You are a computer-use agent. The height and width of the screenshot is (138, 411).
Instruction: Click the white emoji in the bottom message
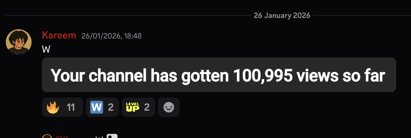(112, 136)
